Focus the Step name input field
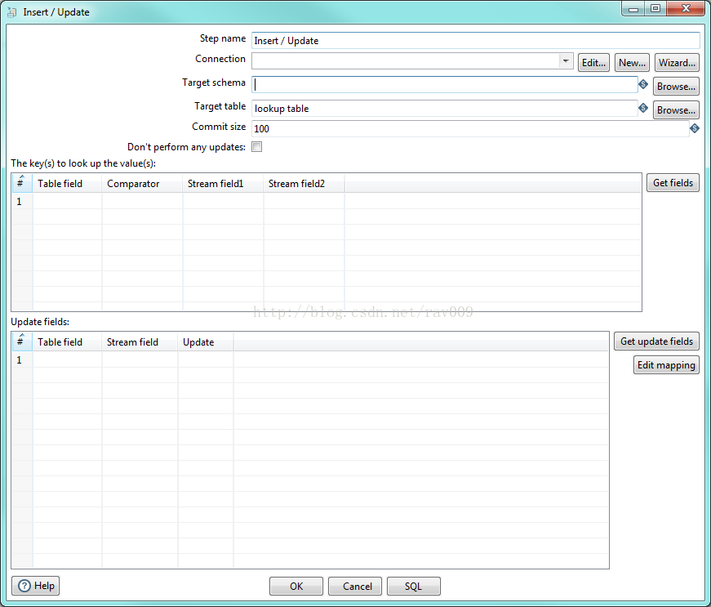Screen dimensions: 711x607 point(476,40)
